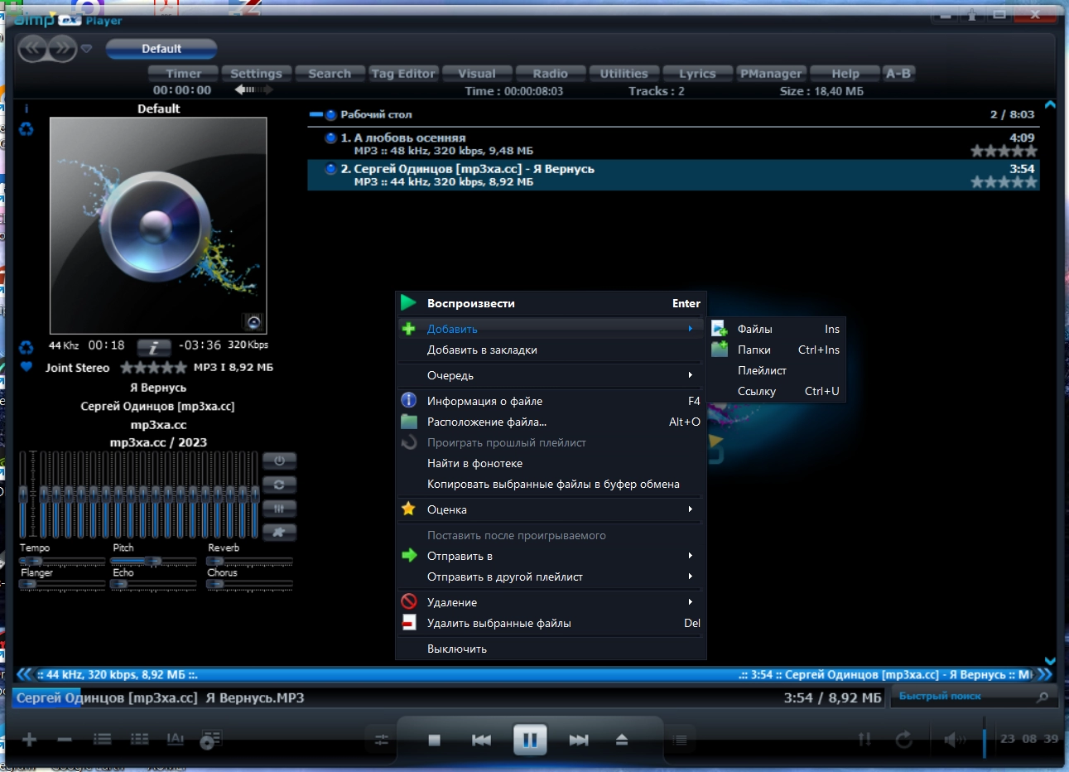Image resolution: width=1069 pixels, height=772 pixels.
Task: Open the Tag Editor tab
Action: [x=403, y=74]
